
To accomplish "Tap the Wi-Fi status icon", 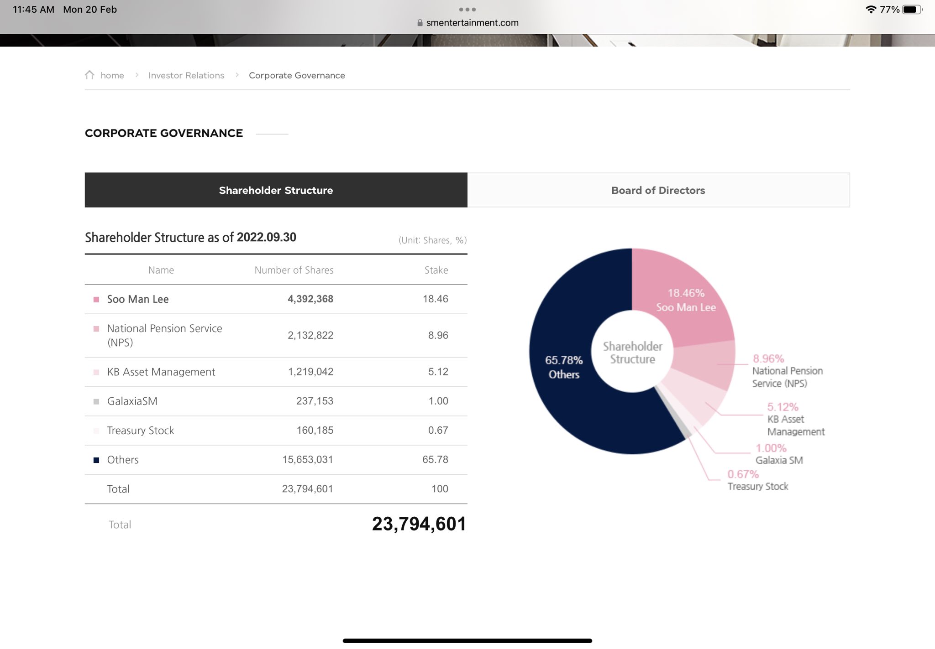I will 871,9.
